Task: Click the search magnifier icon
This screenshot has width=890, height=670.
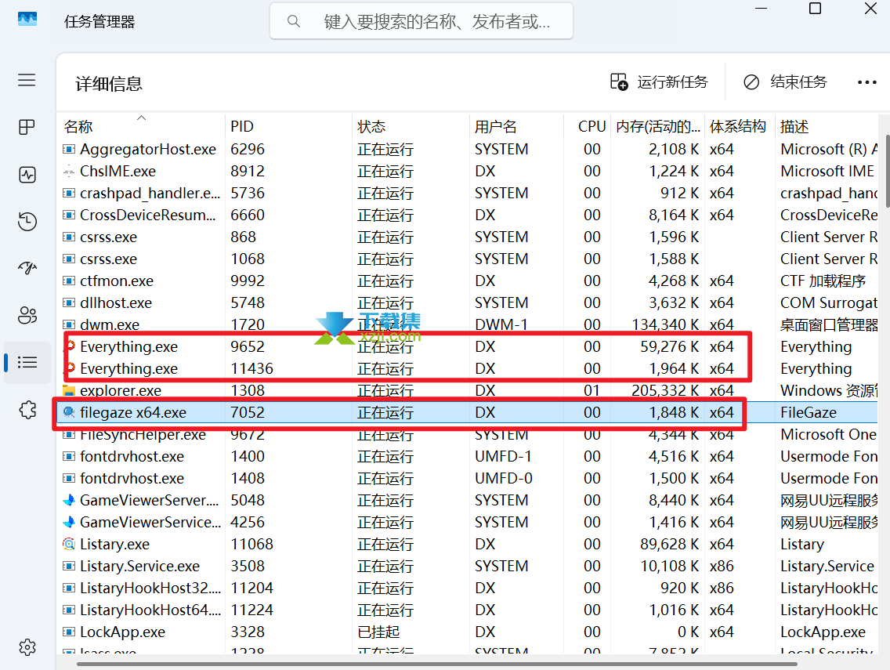Action: 294,22
